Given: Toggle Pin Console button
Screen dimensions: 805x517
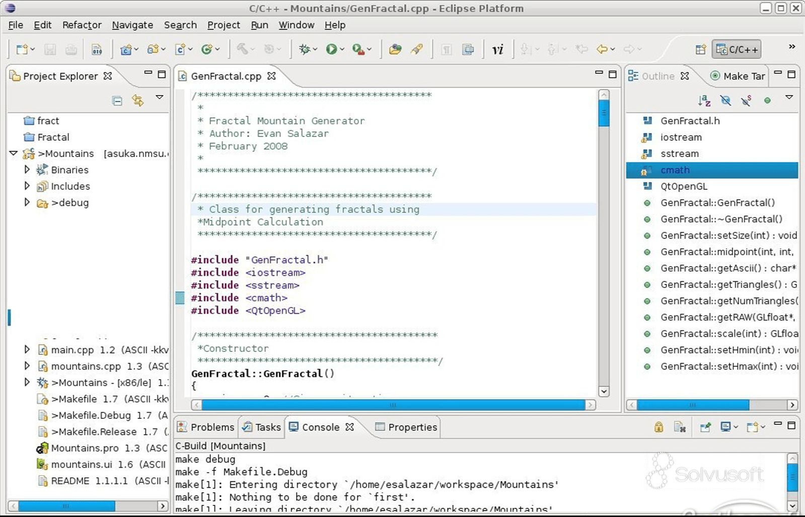Looking at the screenshot, I should [705, 427].
